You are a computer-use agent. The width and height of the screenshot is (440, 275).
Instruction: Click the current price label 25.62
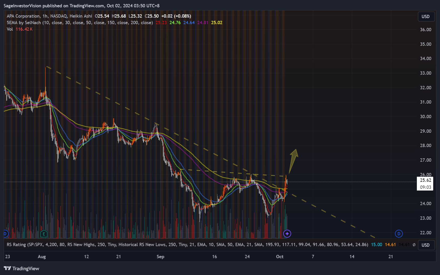425,180
